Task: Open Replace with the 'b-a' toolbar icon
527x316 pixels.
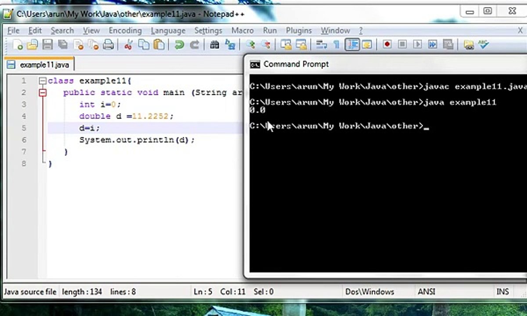Action: [x=230, y=44]
